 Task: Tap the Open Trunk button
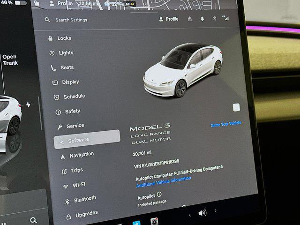coord(10,60)
